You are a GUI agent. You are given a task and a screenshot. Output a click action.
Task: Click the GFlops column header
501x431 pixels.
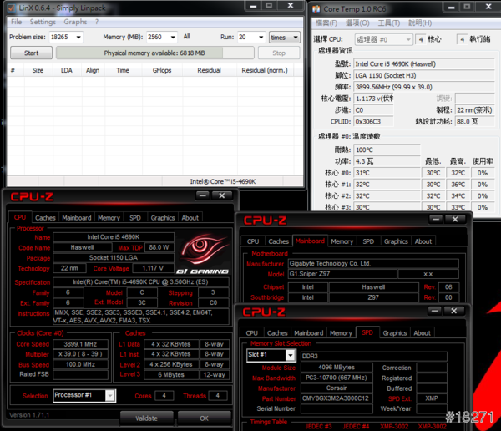pyautogui.click(x=162, y=70)
